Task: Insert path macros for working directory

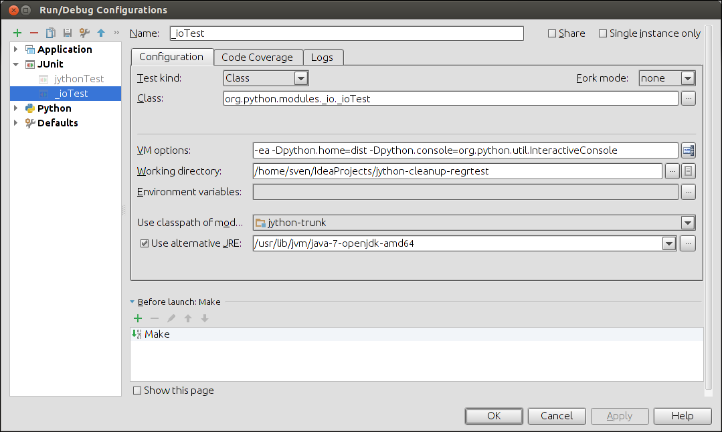Action: point(689,171)
